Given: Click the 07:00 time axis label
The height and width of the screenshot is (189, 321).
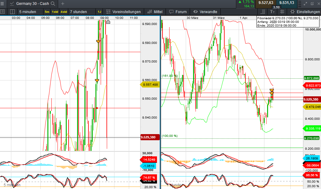Looking at the screenshot, I should [75, 18].
